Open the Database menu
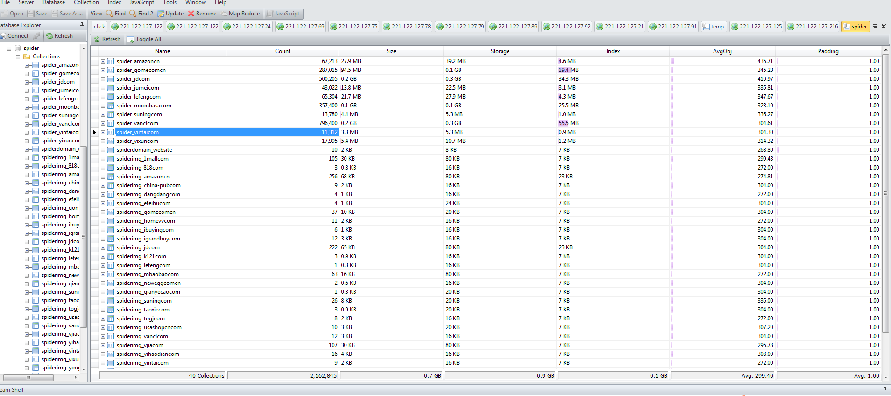This screenshot has width=891, height=396. 54,2
